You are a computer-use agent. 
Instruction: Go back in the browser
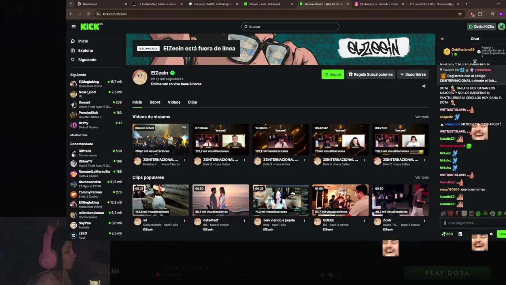pos(71,14)
